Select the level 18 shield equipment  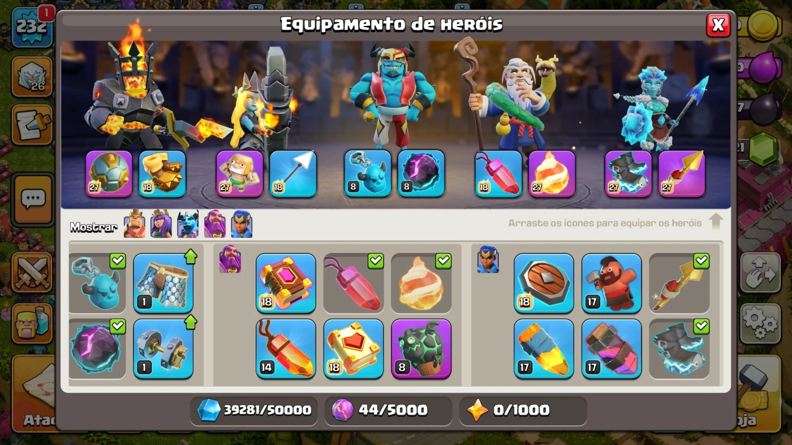point(544,283)
